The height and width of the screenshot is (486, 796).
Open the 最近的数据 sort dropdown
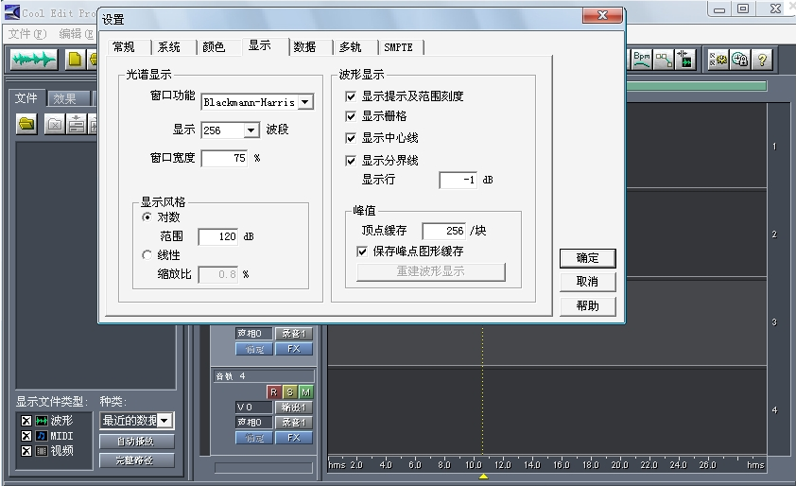pyautogui.click(x=164, y=421)
